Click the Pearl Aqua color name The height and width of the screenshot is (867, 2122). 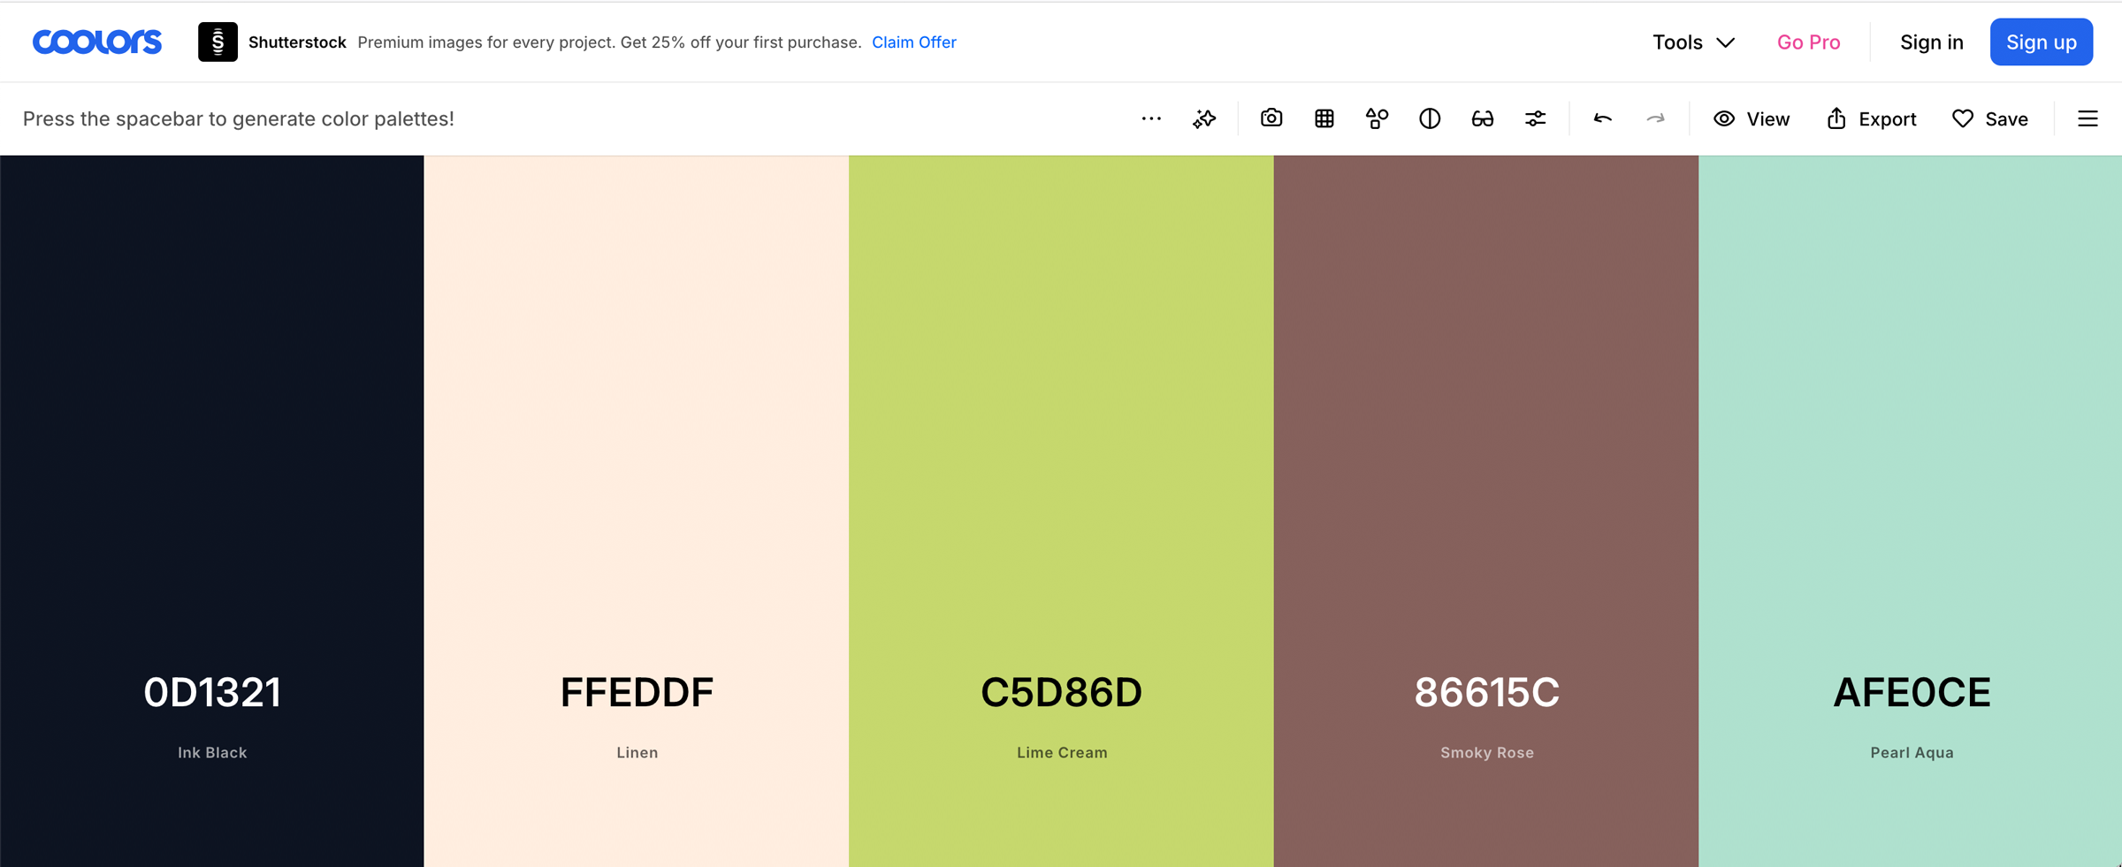(1912, 752)
